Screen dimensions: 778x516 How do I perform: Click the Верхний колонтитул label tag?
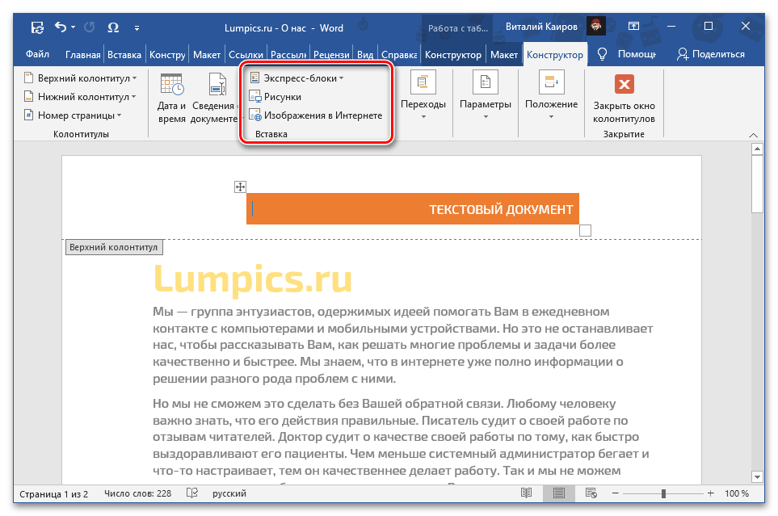point(114,247)
